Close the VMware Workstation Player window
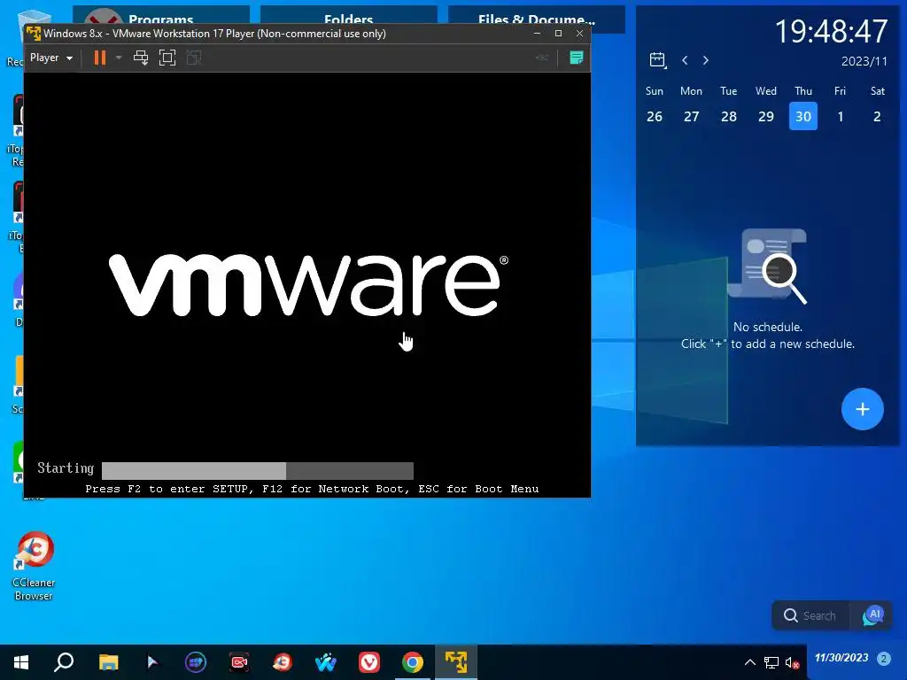This screenshot has width=907, height=680. [x=579, y=34]
